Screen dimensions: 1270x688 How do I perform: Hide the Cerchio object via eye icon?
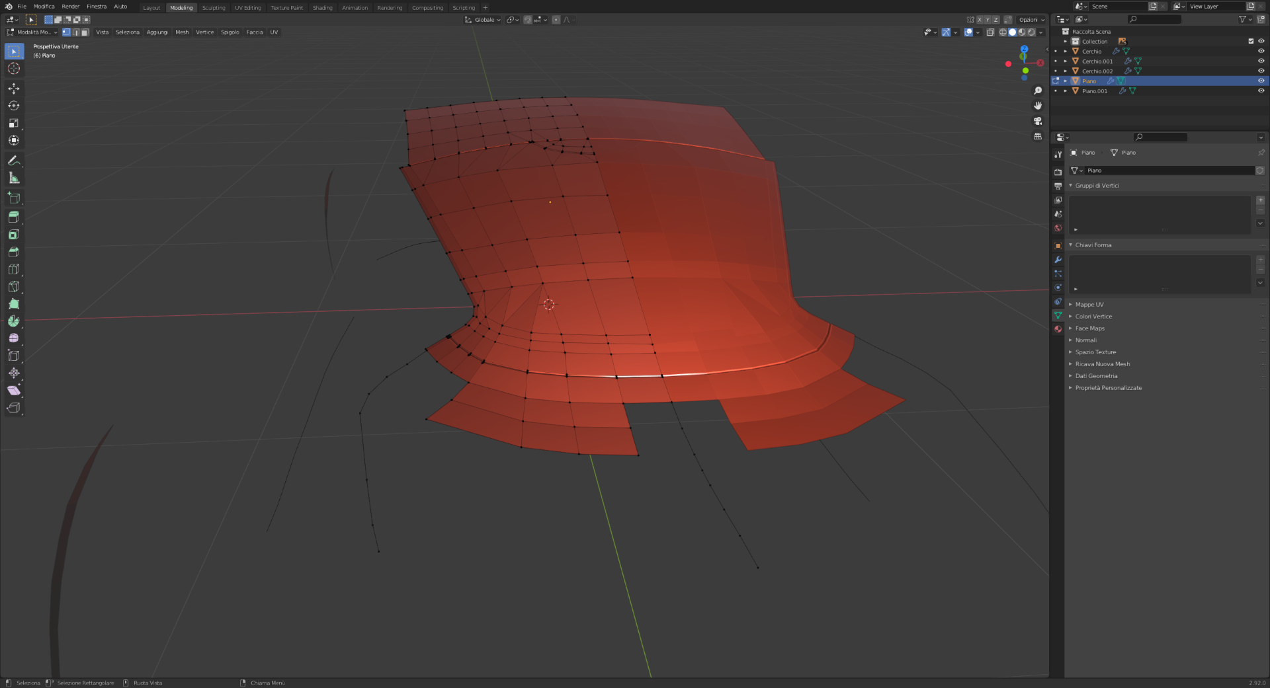[x=1261, y=52]
